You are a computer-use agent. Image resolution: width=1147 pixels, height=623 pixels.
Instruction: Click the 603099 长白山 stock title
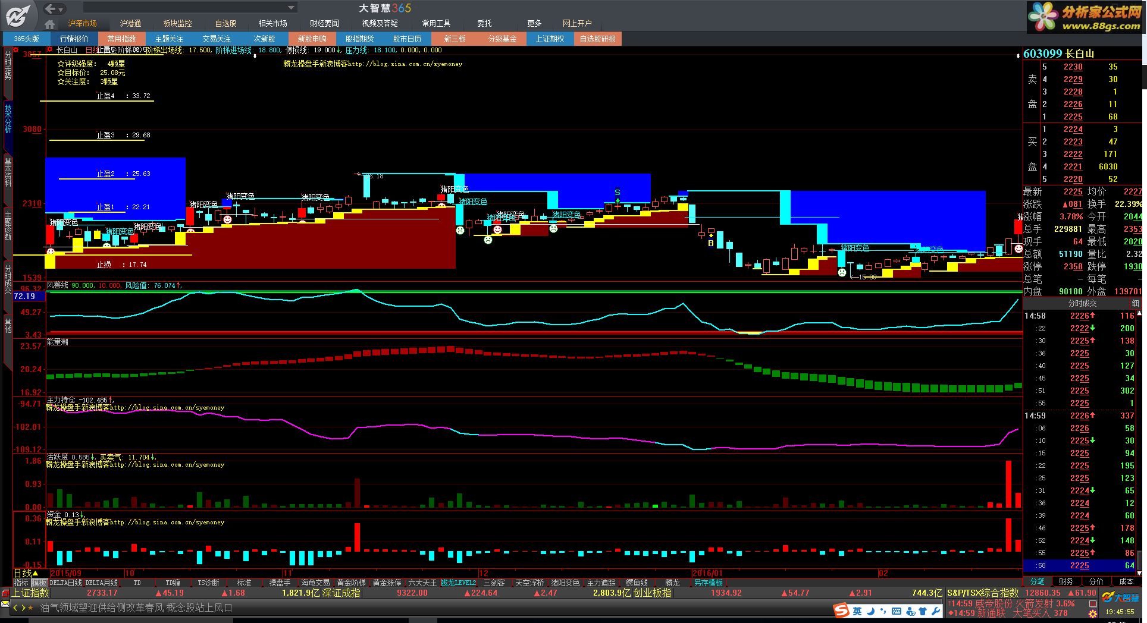[x=1059, y=54]
